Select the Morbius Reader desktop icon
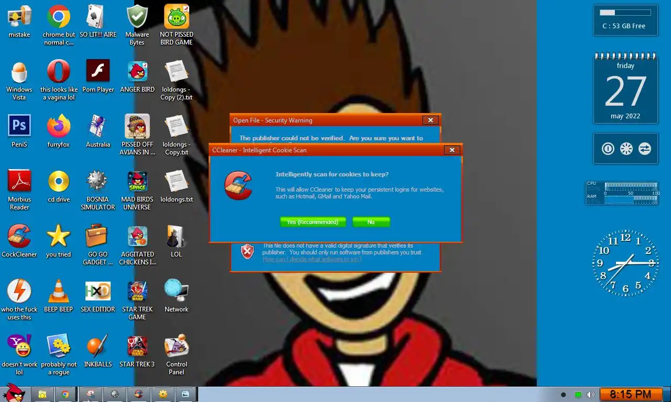 [x=19, y=190]
